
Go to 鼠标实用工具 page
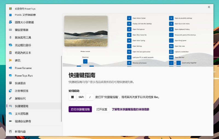(x=34, y=37)
